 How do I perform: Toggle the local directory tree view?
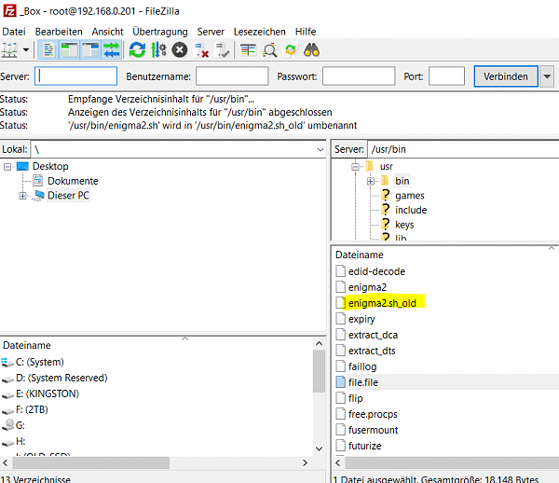click(x=70, y=49)
